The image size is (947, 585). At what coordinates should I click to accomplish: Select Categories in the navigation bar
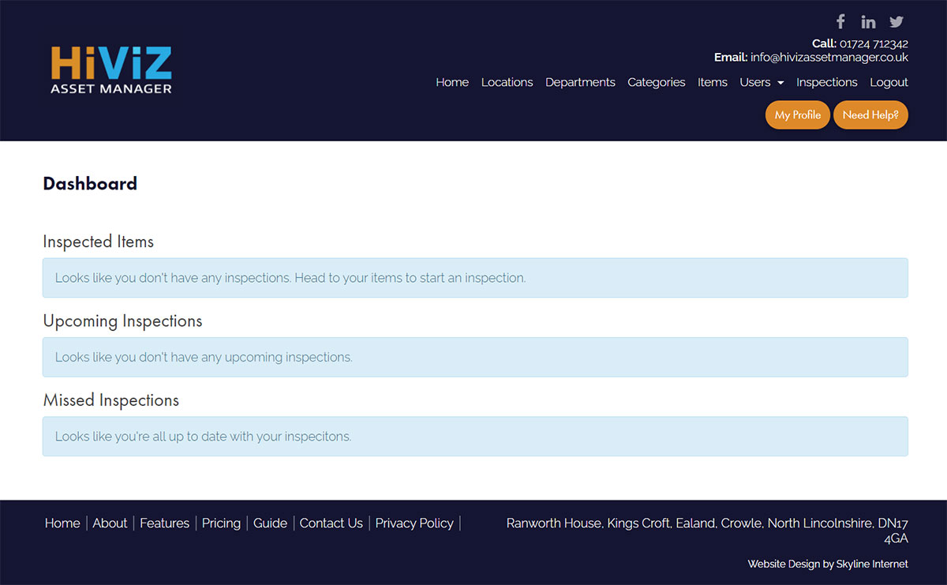(656, 82)
